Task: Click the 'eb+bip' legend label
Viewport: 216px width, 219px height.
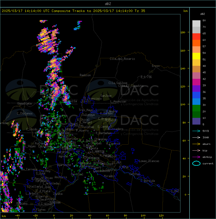Action: [x=207, y=157]
